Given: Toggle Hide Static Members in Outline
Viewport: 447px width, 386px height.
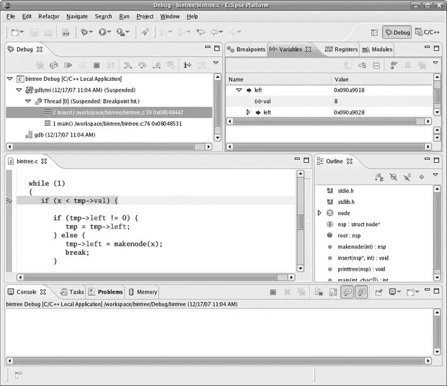Looking at the screenshot, I should [407, 178].
